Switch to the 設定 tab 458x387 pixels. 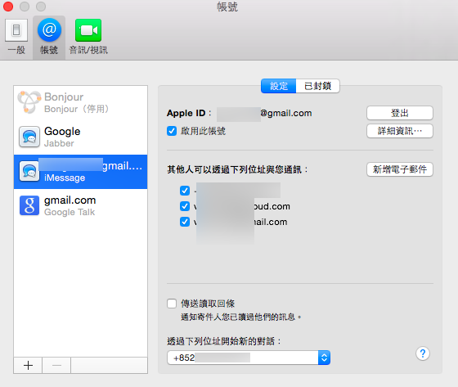(278, 86)
